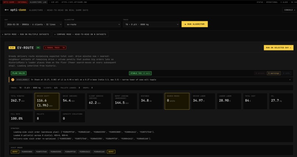Click the Driver Labor 34.97 card
This screenshot has height=157, width=297.
tap(203, 101)
